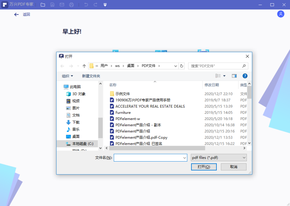This screenshot has width=290, height=206.
Task: Click the file list horizontal scrollbar thumb
Action: point(157,148)
